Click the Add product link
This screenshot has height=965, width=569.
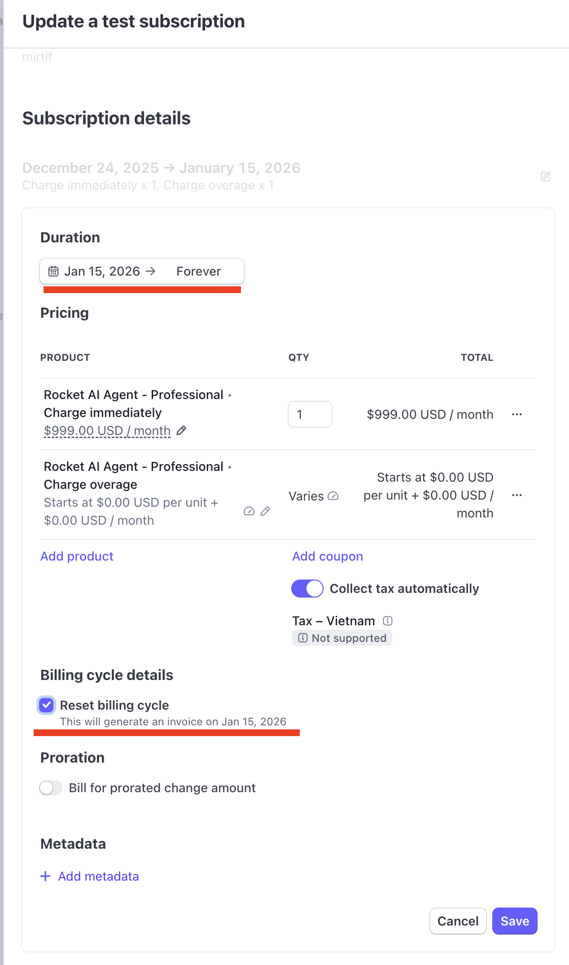coord(77,556)
